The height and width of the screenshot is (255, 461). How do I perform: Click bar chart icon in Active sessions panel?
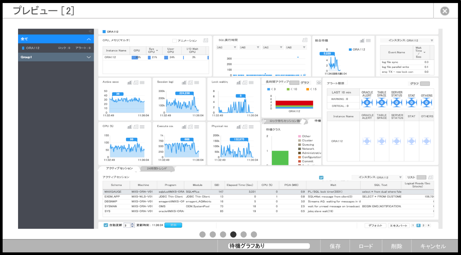[129, 82]
